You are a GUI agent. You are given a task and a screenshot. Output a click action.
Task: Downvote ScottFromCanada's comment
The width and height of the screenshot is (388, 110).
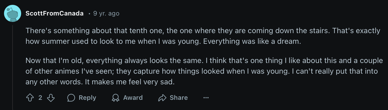click(x=51, y=98)
